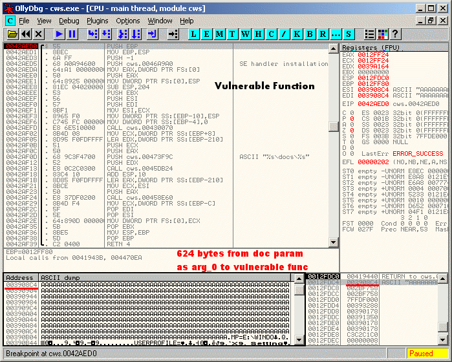Toggle the S flag value
Viewport: 452px width, 362px height.
(x=352, y=136)
